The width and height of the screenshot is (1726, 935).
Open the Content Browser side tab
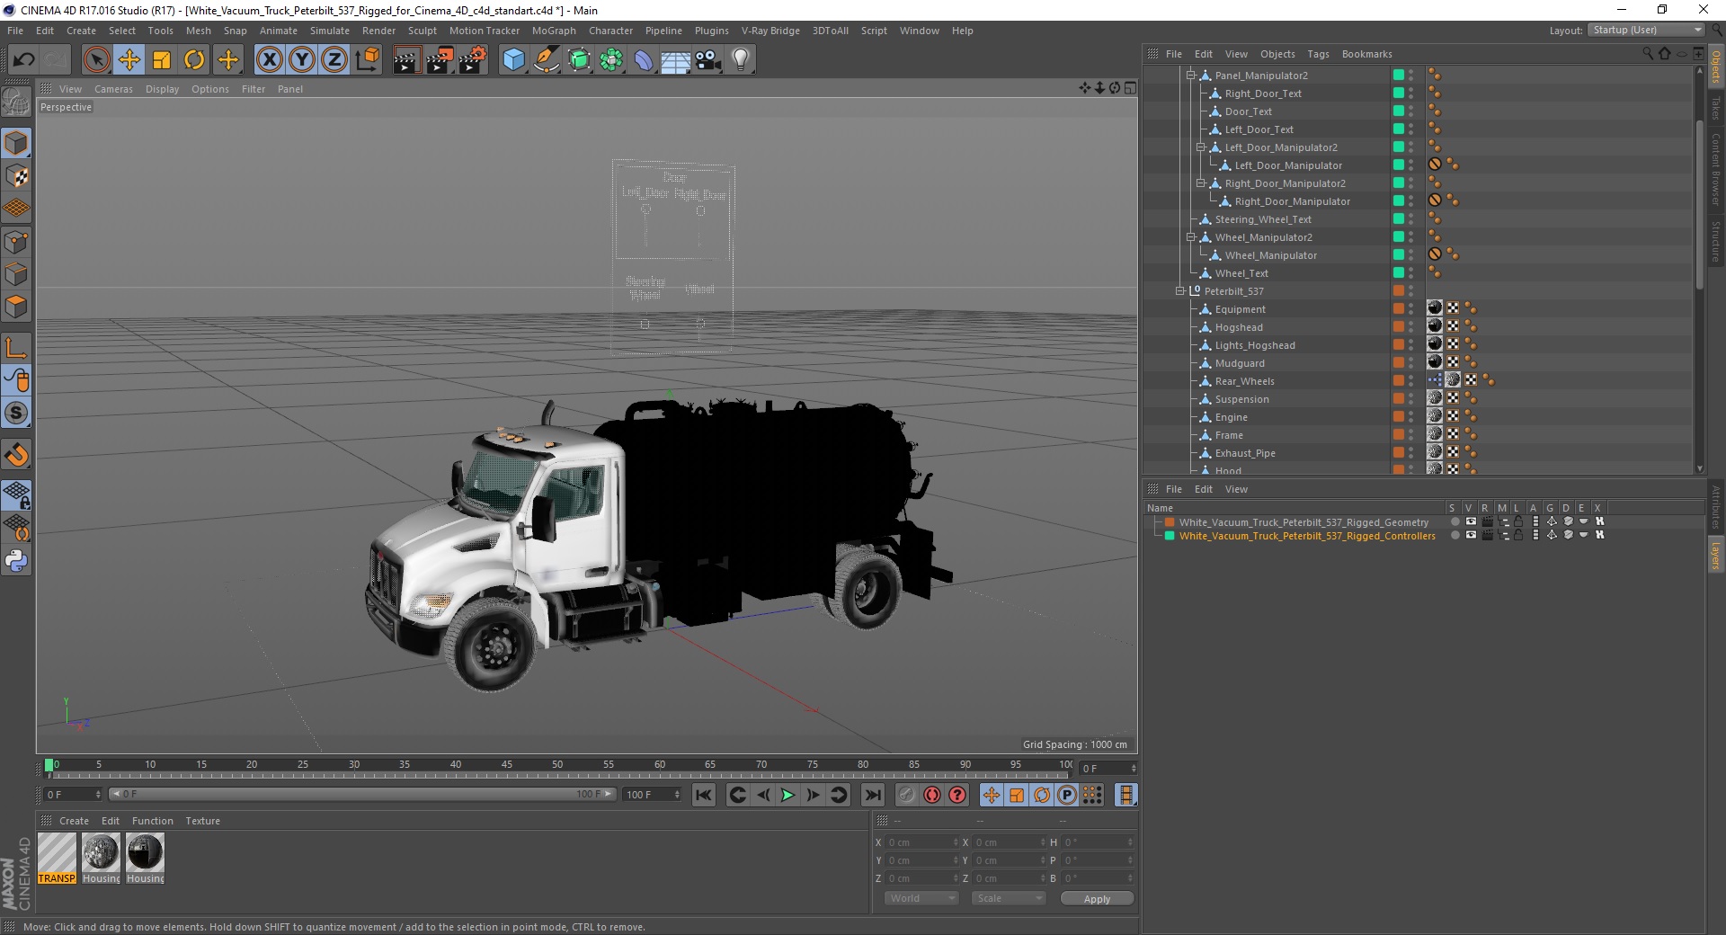pyautogui.click(x=1716, y=168)
